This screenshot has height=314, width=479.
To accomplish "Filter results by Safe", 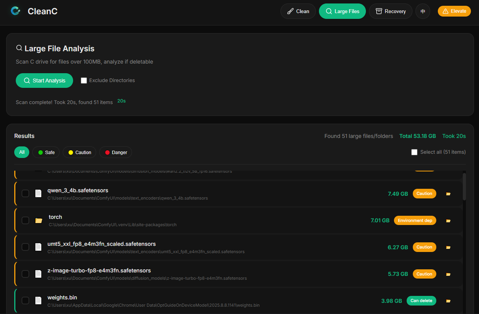I will (46, 152).
